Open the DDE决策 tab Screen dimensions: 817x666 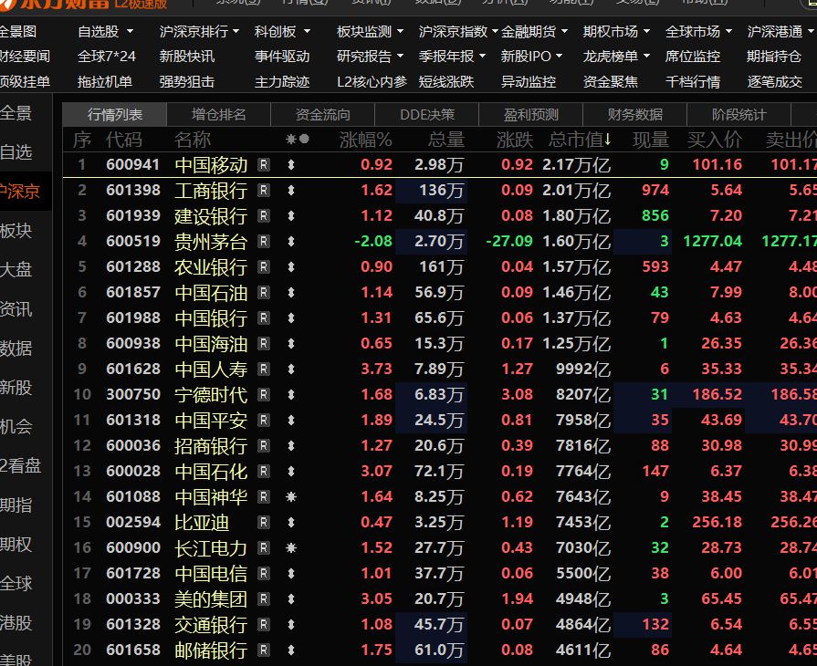(426, 115)
